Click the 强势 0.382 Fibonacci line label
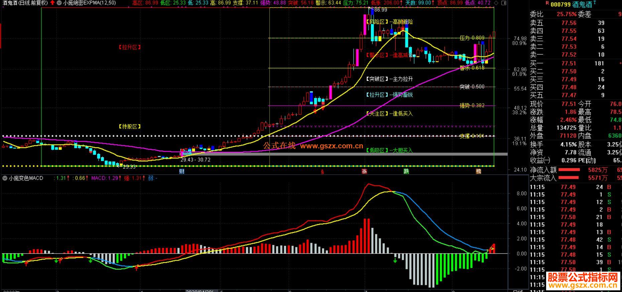Viewport: 622px width, 292px height. [x=472, y=106]
